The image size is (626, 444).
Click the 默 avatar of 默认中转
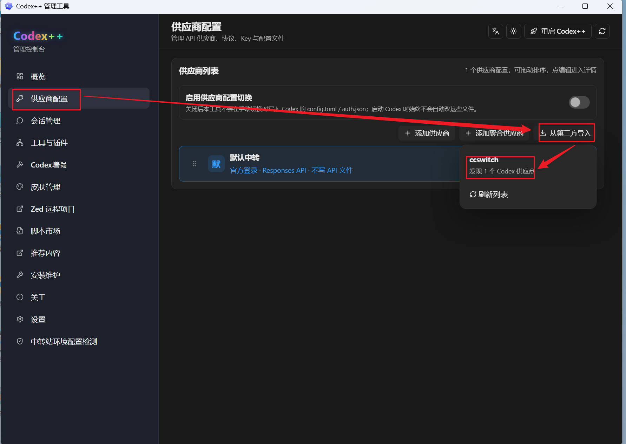pyautogui.click(x=216, y=164)
